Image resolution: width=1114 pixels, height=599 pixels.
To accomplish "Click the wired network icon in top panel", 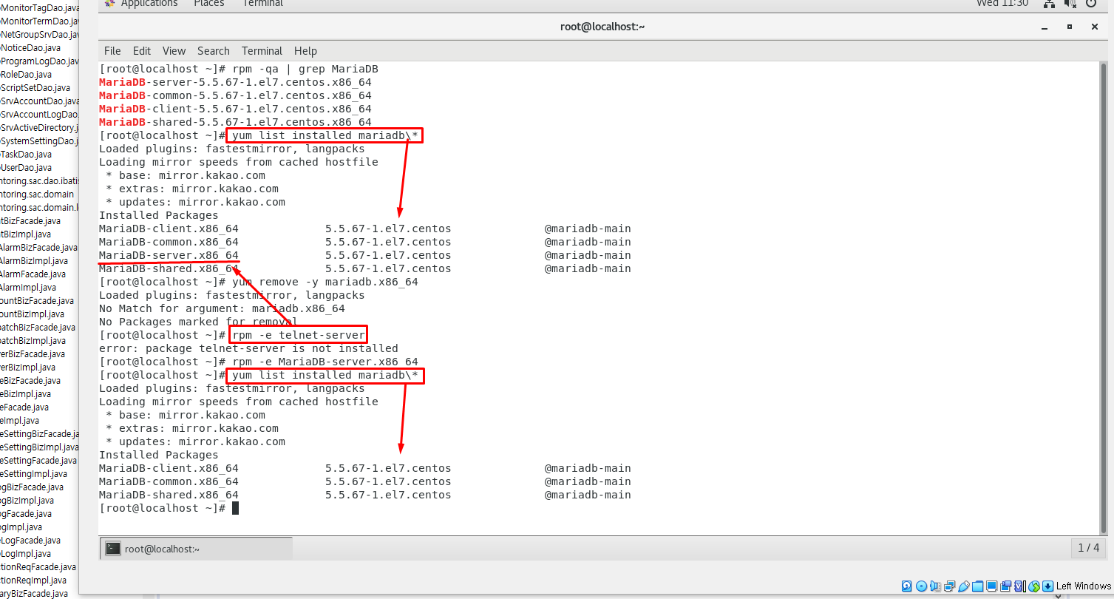I will 1049,4.
